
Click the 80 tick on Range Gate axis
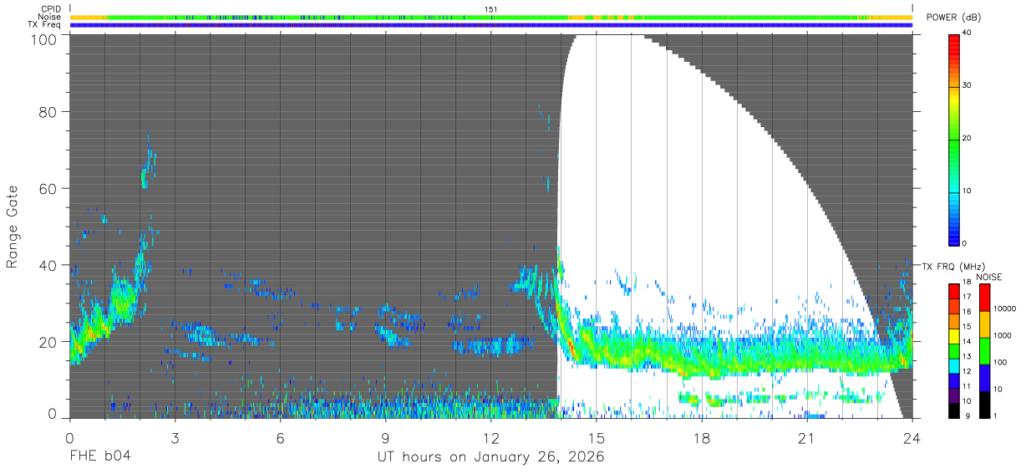point(48,112)
